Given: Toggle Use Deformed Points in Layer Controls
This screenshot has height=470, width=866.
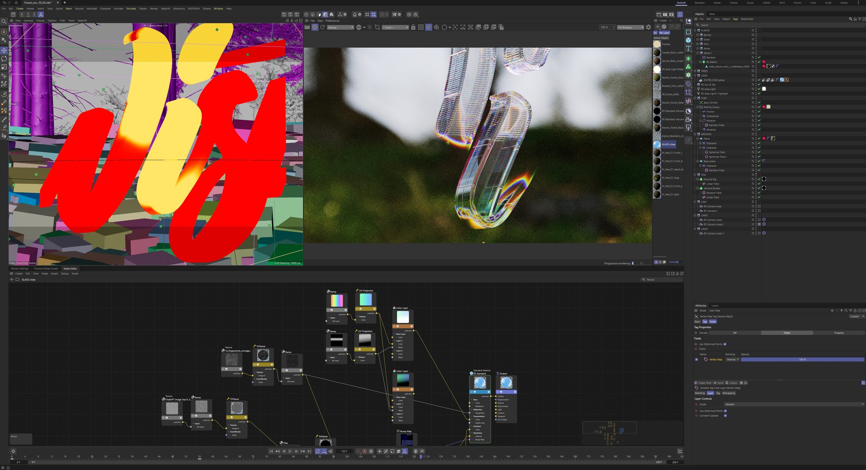Looking at the screenshot, I should click(x=725, y=411).
